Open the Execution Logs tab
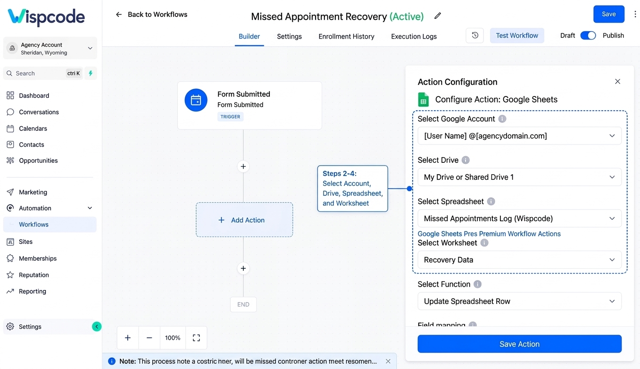The image size is (640, 369). (414, 36)
